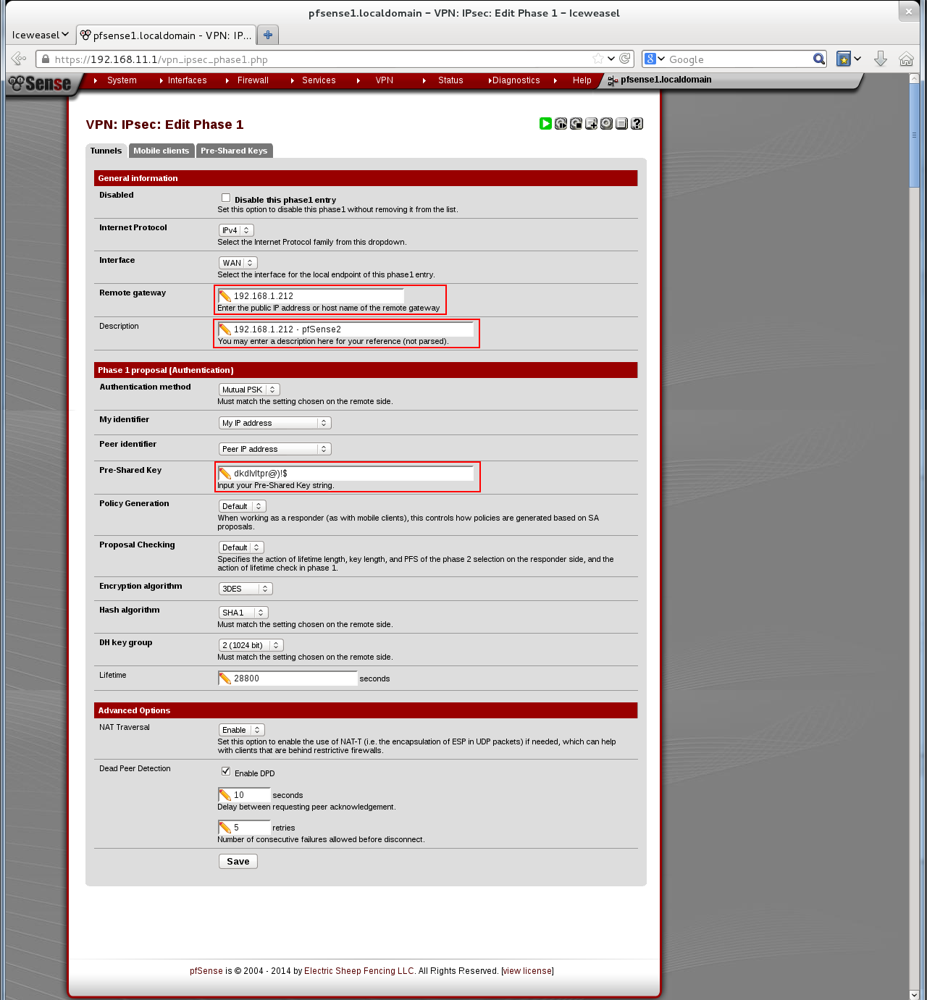Click the Pre-Shared Key input field

[x=352, y=474]
